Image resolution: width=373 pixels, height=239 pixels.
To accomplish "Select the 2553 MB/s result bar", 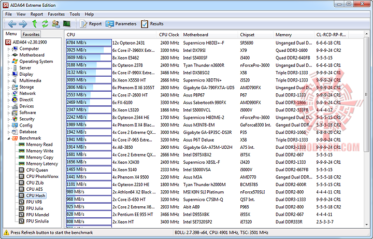I will [x=89, y=95].
